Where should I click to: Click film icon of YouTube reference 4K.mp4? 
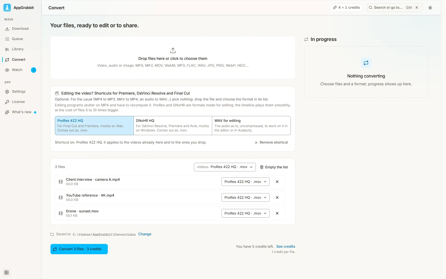pyautogui.click(x=61, y=197)
